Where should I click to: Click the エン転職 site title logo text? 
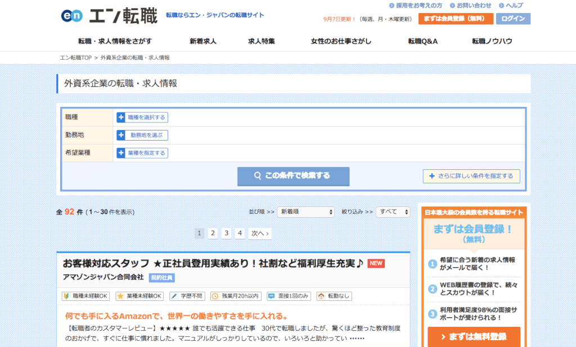coord(123,16)
